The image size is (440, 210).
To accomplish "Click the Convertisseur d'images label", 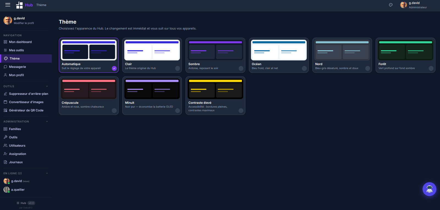I will coord(26,102).
